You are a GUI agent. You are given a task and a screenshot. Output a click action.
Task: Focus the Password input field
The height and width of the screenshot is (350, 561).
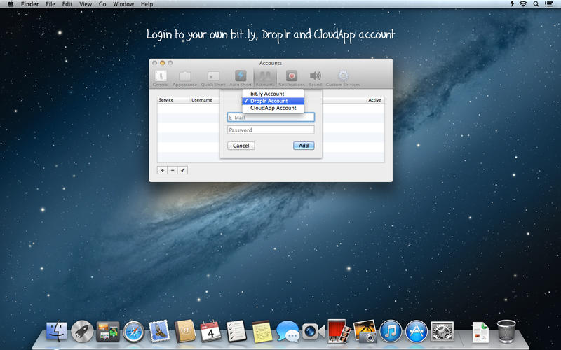pyautogui.click(x=271, y=129)
